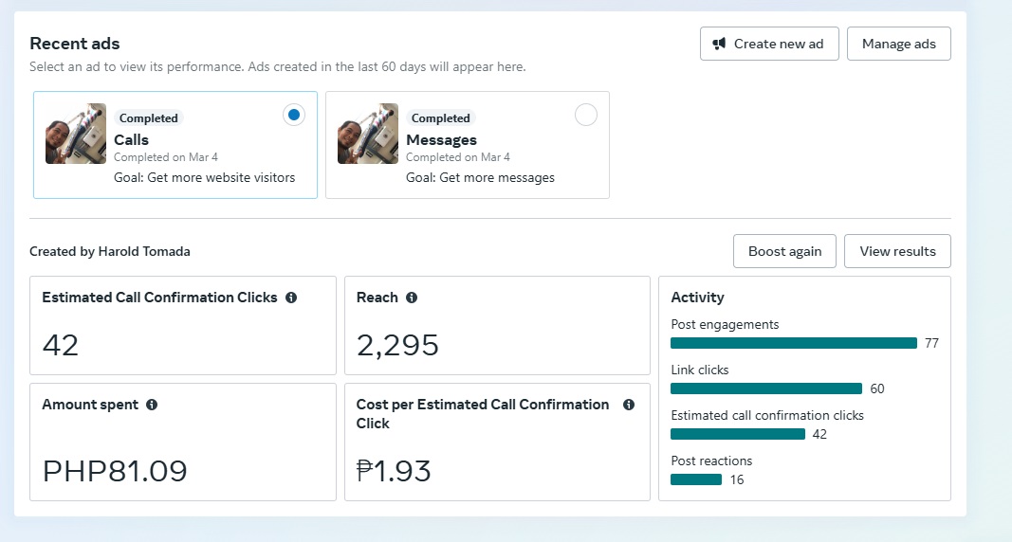Viewport: 1012px width, 542px height.
Task: Click the Calls ad thumbnail image
Action: pyautogui.click(x=76, y=134)
